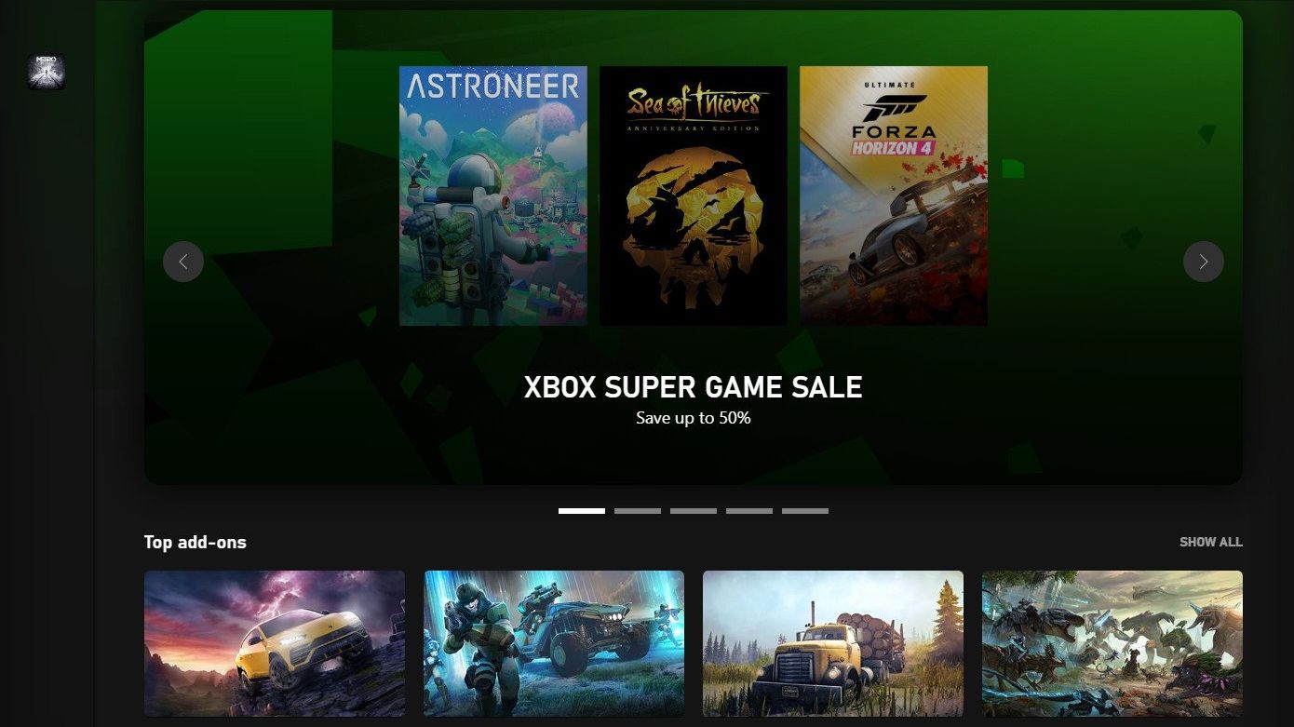1294x727 pixels.
Task: Open the XBOX SUPER GAME SALE title
Action: tap(694, 387)
